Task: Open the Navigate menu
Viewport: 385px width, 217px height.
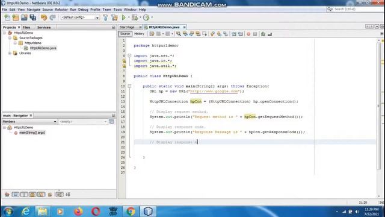Action: pyautogui.click(x=34, y=10)
